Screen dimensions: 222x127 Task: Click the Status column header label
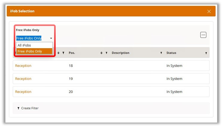pos(171,53)
